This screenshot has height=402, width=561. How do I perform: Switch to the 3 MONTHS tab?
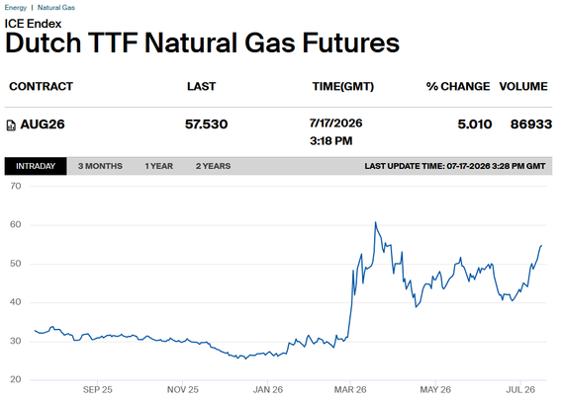click(100, 166)
